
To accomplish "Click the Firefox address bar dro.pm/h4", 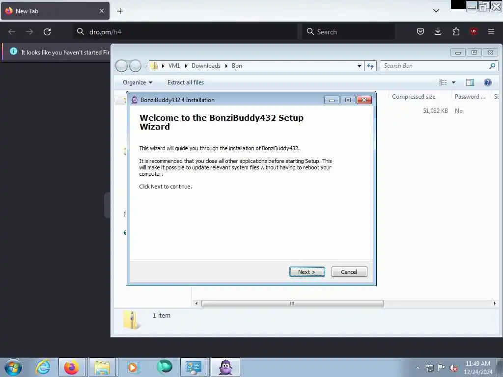I will point(185,32).
